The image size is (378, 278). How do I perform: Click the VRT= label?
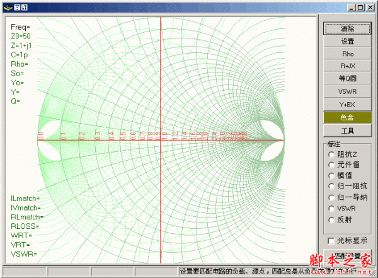[20, 245]
